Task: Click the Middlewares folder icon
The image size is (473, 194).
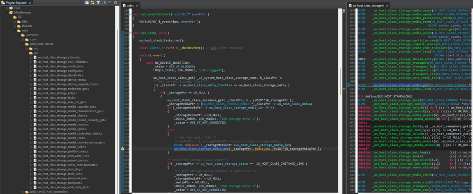Action: [11, 13]
